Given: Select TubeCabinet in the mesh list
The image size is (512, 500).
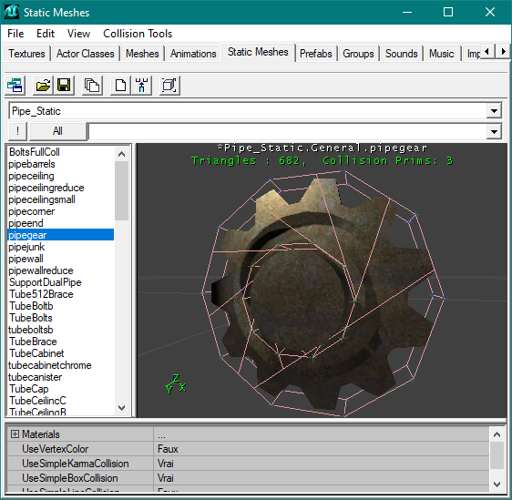Looking at the screenshot, I should pos(36,353).
